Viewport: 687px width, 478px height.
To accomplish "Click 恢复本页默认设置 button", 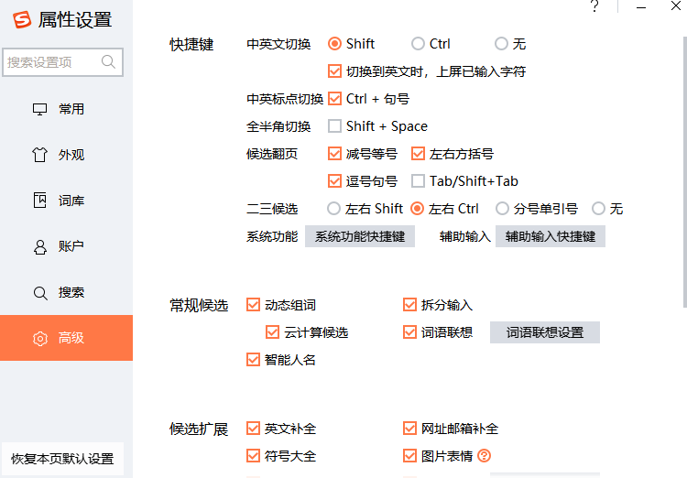I will pyautogui.click(x=62, y=459).
